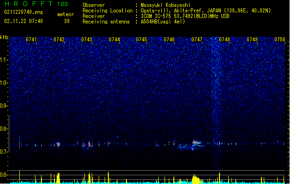
Task: Click the date stamp 02.11.22 07:40
Action: [24, 21]
